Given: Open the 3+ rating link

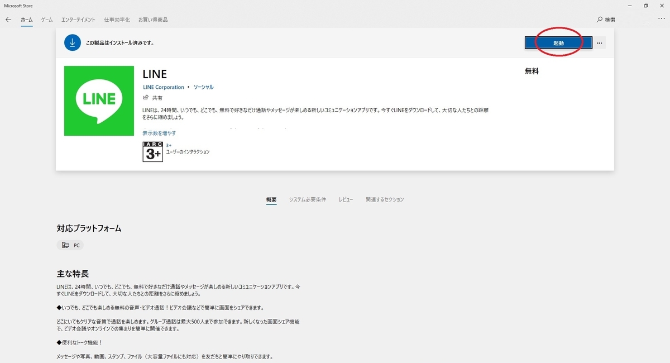Looking at the screenshot, I should (169, 145).
